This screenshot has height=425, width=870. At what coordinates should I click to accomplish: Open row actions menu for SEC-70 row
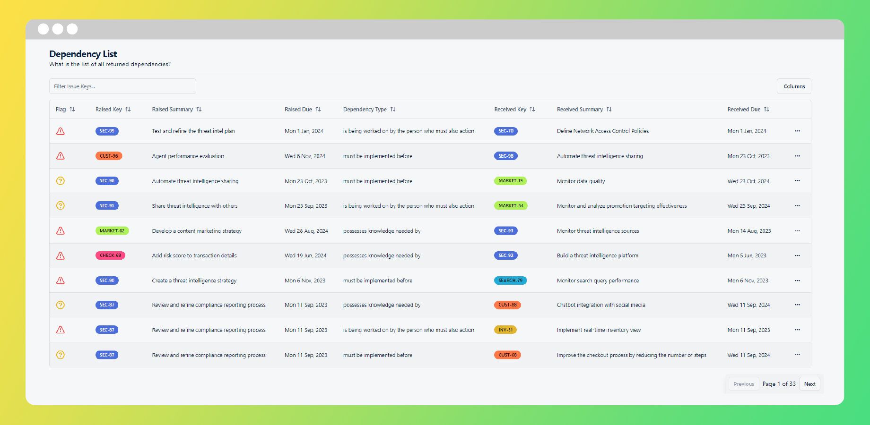coord(798,131)
